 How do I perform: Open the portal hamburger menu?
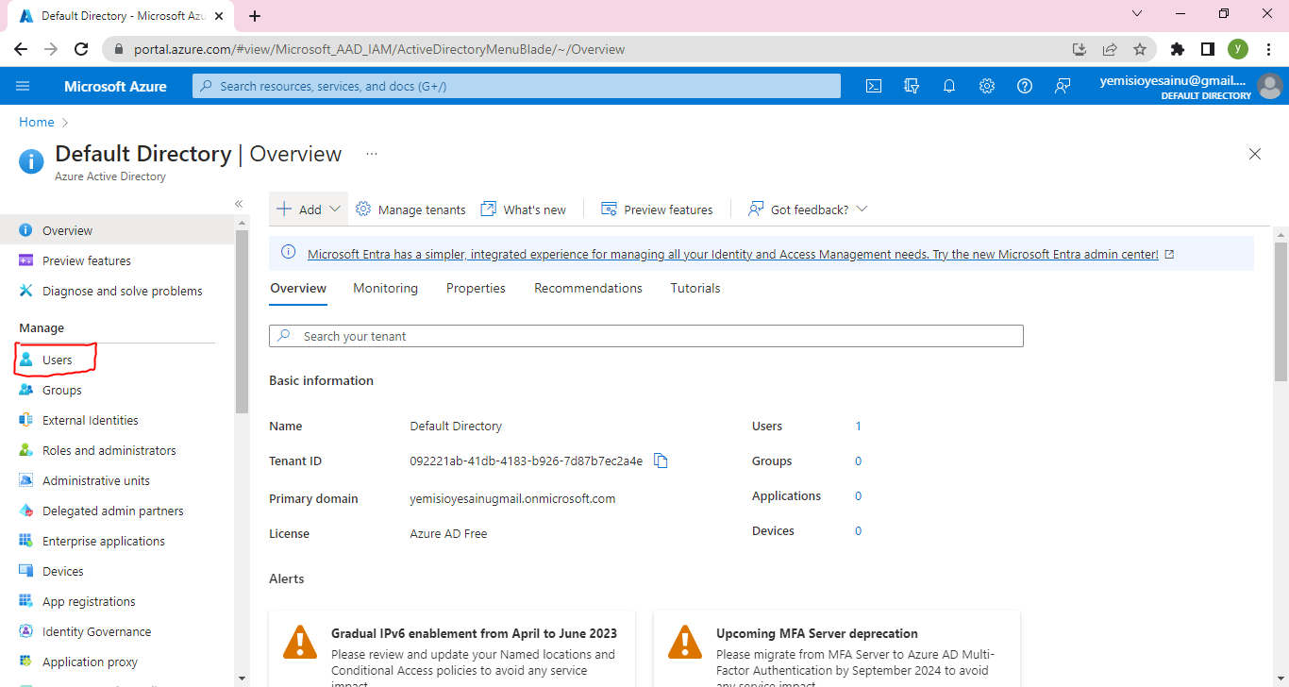tap(23, 86)
